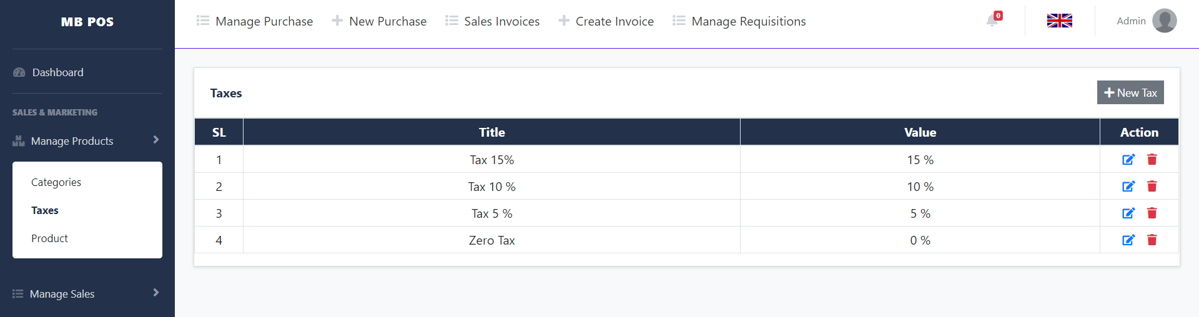Open the notifications bell
The width and height of the screenshot is (1199, 317).
tap(992, 21)
